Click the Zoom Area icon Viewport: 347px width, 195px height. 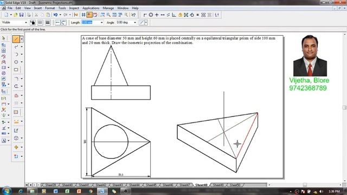coord(102,15)
